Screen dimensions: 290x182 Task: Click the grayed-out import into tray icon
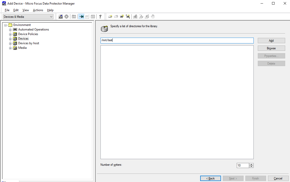[x=141, y=17]
